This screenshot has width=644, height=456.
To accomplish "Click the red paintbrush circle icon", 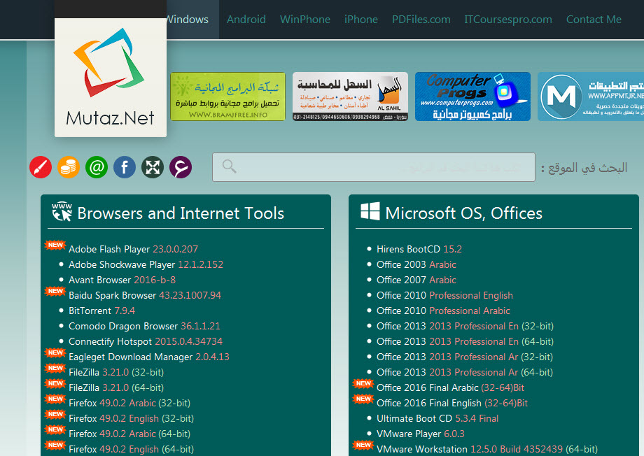I will pyautogui.click(x=41, y=167).
